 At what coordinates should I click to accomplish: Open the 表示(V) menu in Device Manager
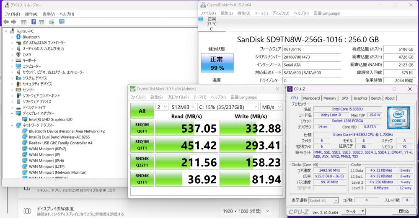48,14
